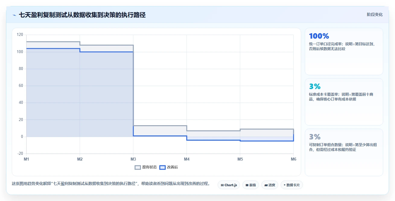
Task: Click the 标准成本卡覆盖率 description text
Action: pos(341,97)
